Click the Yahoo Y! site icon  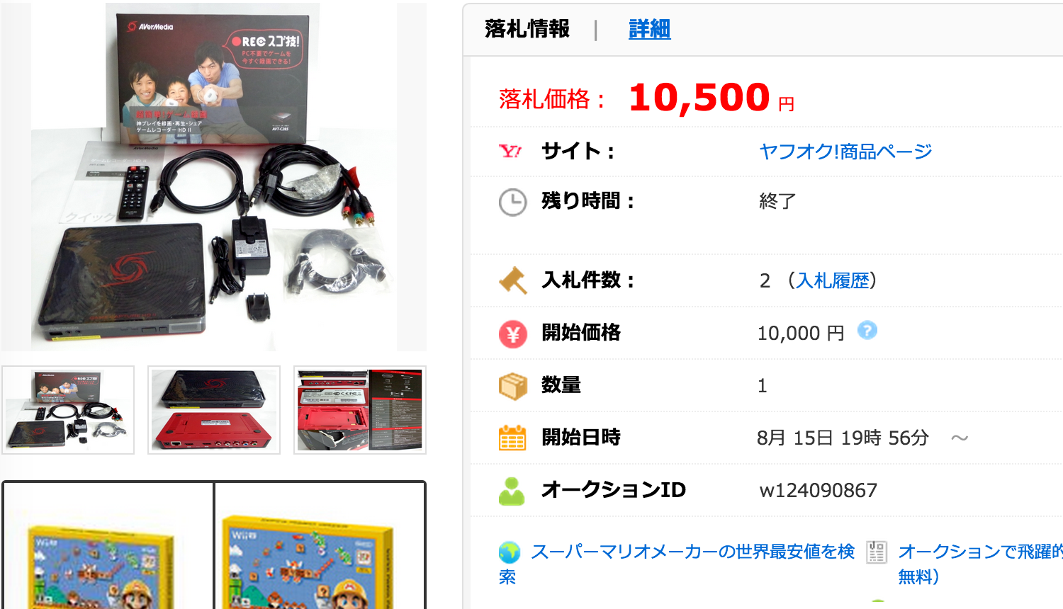(x=510, y=151)
